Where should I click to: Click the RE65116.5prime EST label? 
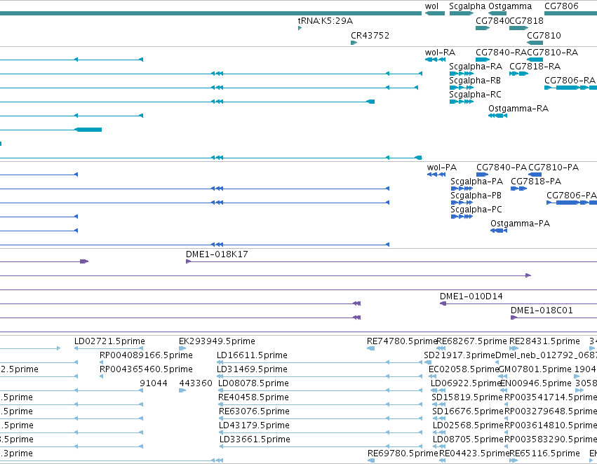pyautogui.click(x=544, y=454)
